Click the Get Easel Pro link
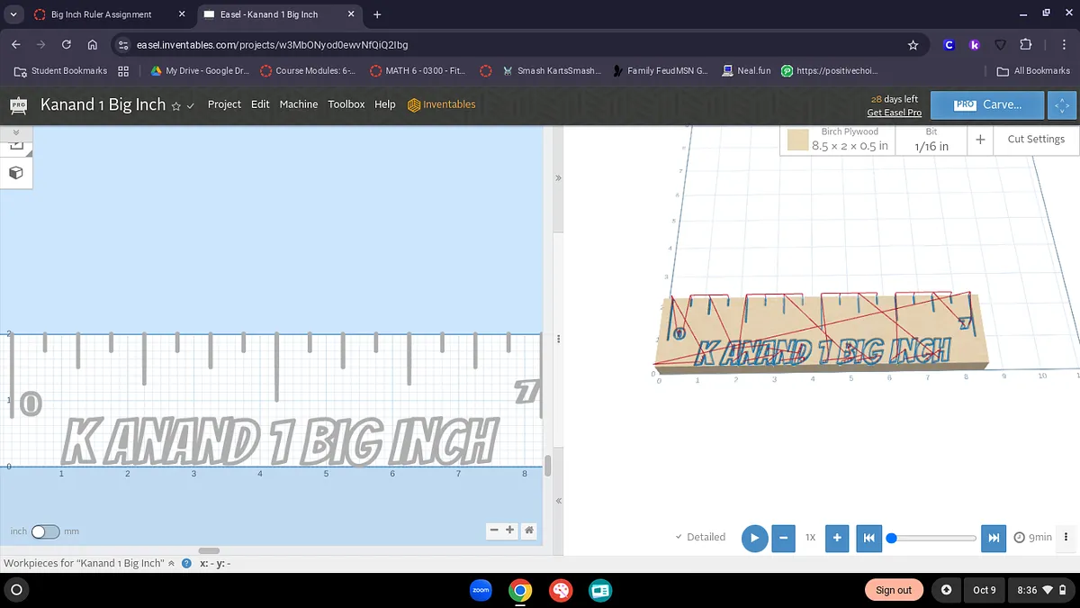 point(894,113)
